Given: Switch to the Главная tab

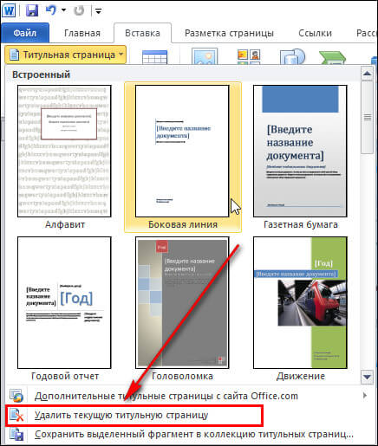Looking at the screenshot, I should (82, 33).
